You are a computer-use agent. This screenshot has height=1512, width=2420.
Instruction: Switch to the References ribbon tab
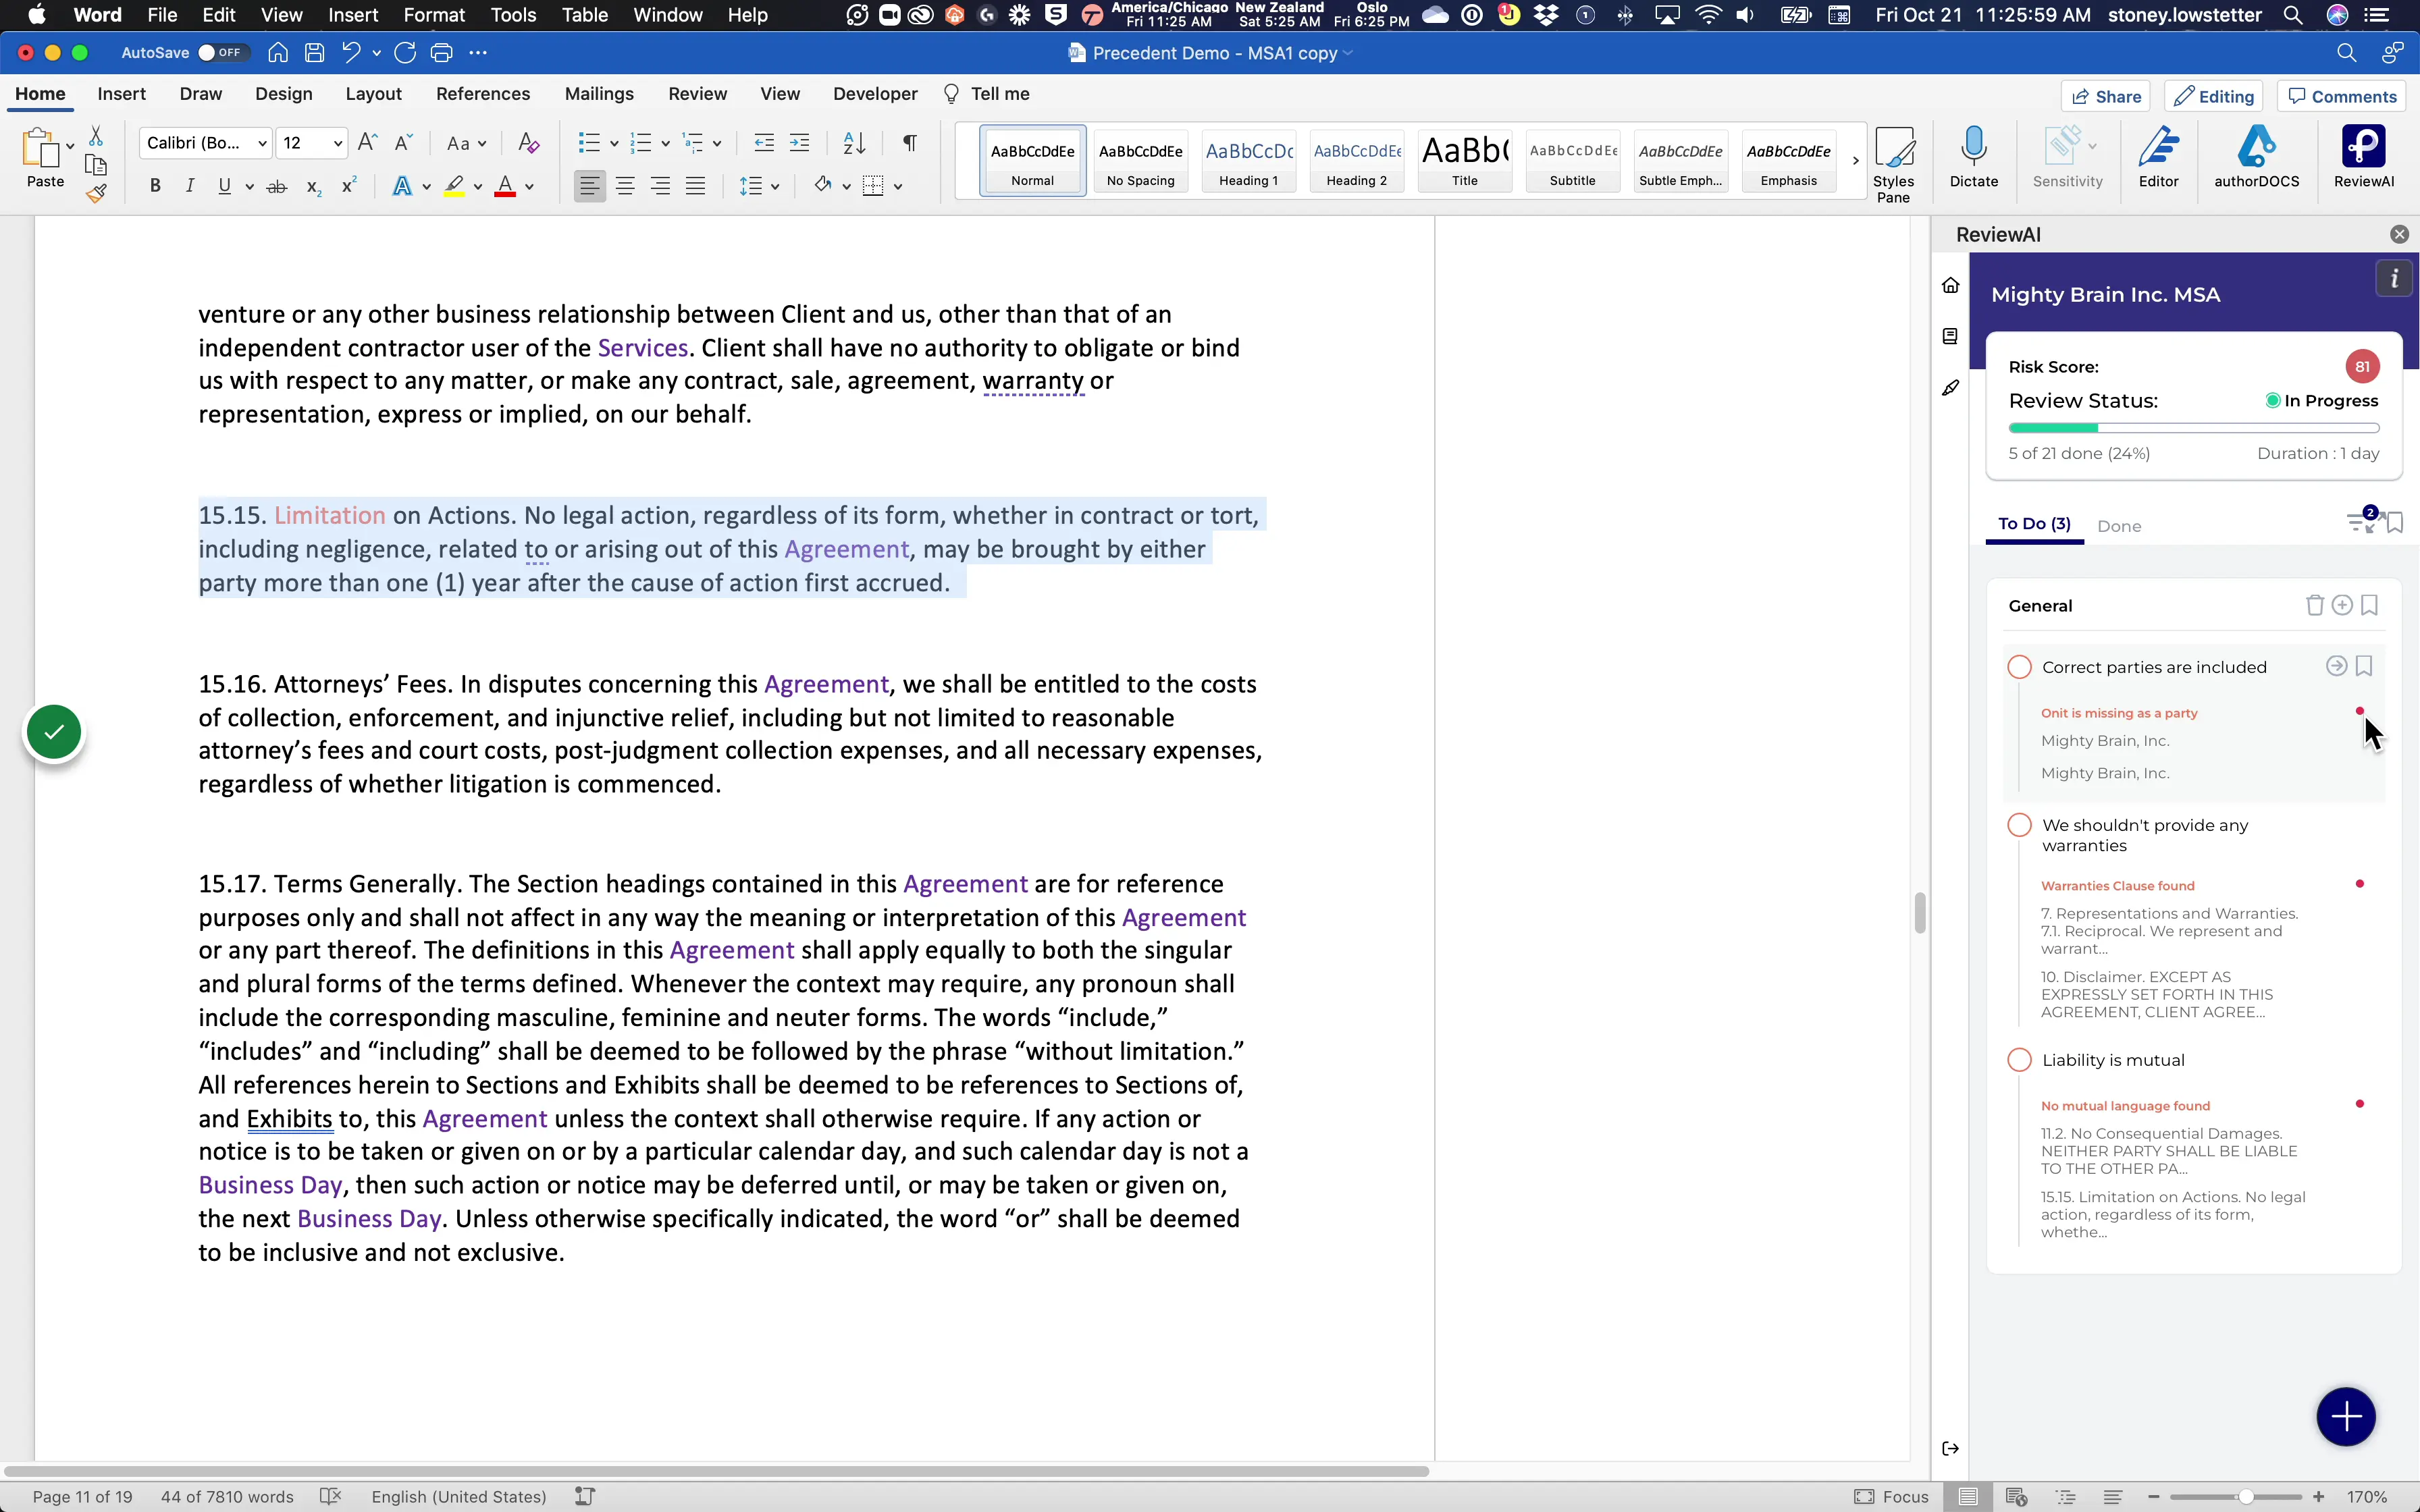(x=483, y=94)
